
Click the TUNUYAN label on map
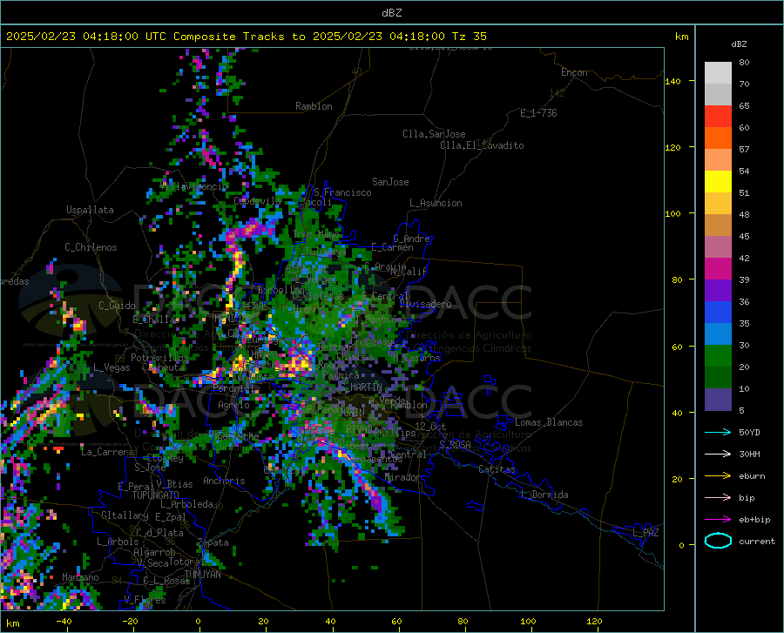tap(202, 574)
